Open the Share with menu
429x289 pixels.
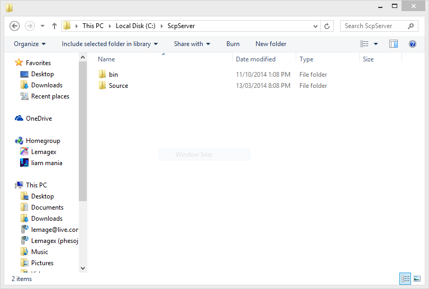coord(192,44)
